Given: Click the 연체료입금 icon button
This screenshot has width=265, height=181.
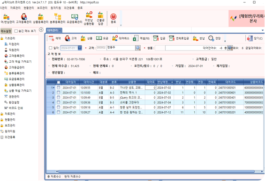Looking at the screenshot, I should coord(179,38).
